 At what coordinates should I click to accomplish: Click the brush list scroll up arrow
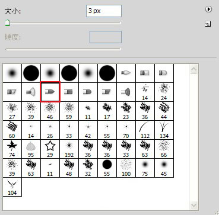point(193,69)
